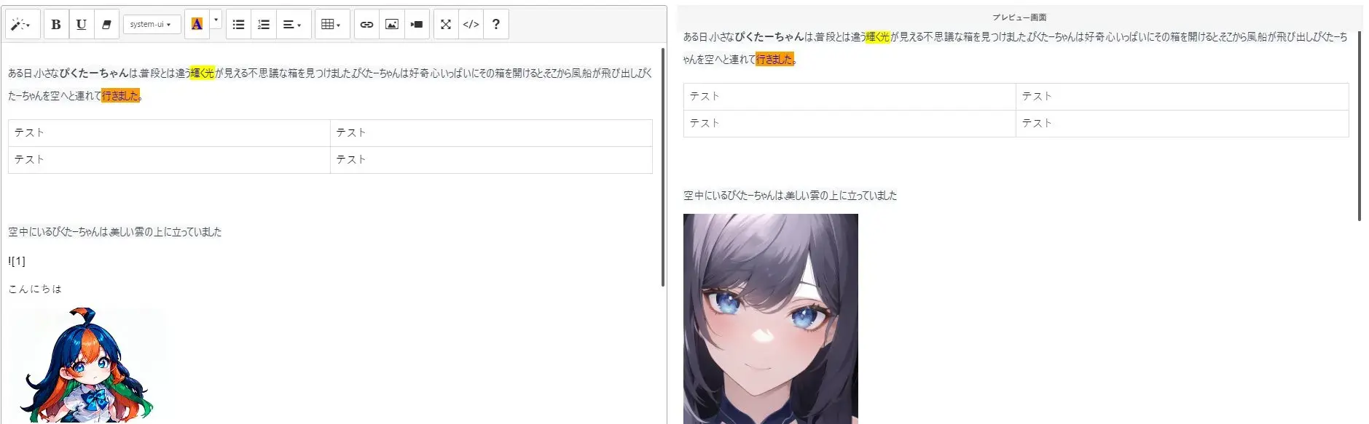Click the first テスト table cell in editor
Viewport: 1369px width, 424px height.
[169, 132]
